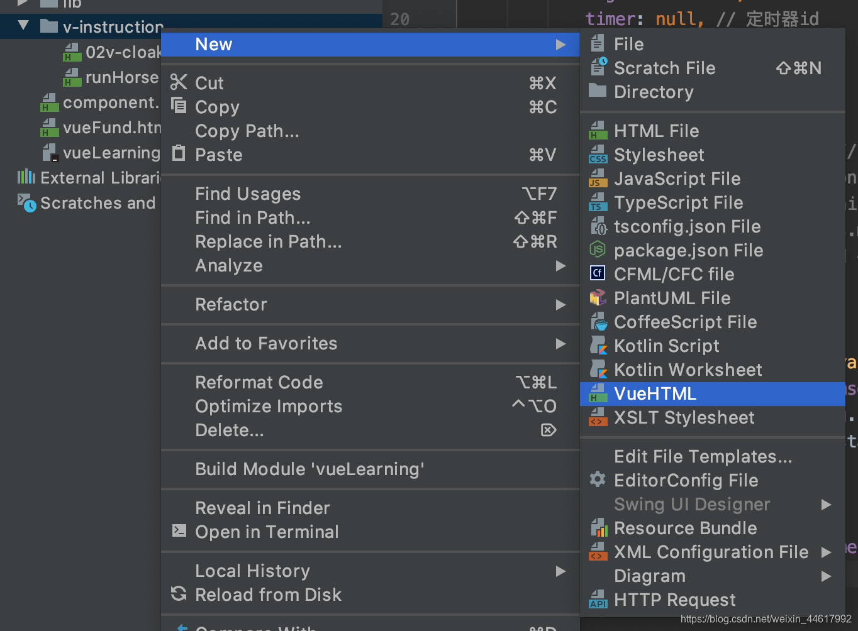Click the VueHTML template icon
Image resolution: width=858 pixels, height=631 pixels.
point(598,393)
